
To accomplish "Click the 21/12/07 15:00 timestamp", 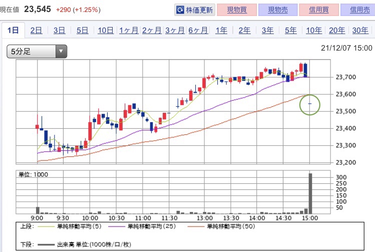I will [346, 48].
